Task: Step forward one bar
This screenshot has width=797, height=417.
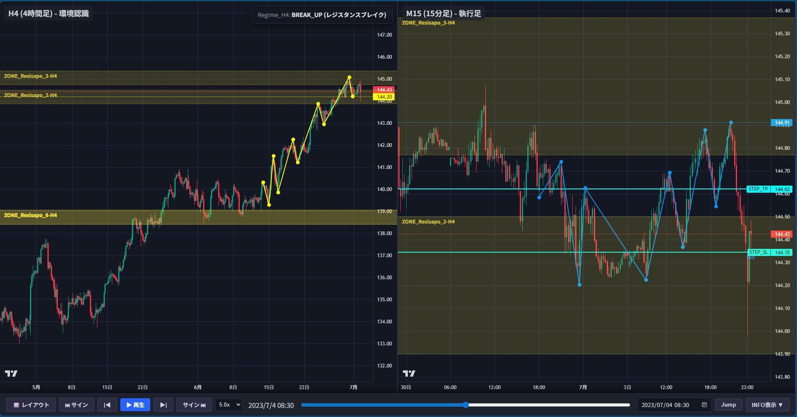Action: (164, 405)
